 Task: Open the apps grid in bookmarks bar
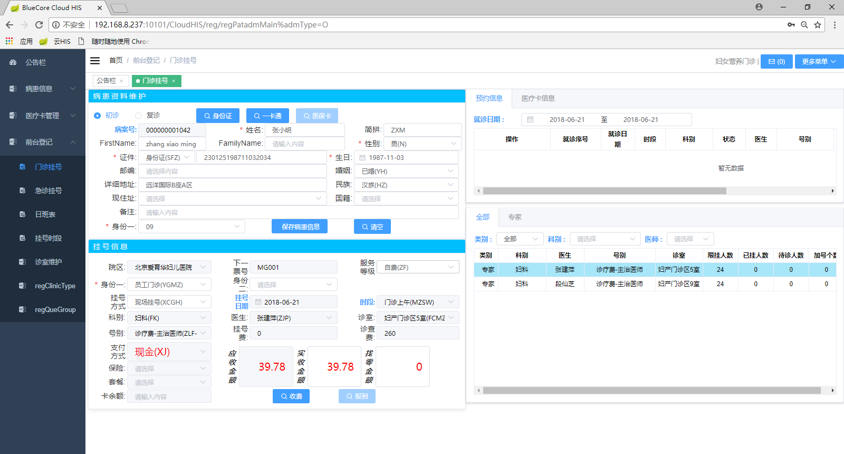tap(9, 41)
